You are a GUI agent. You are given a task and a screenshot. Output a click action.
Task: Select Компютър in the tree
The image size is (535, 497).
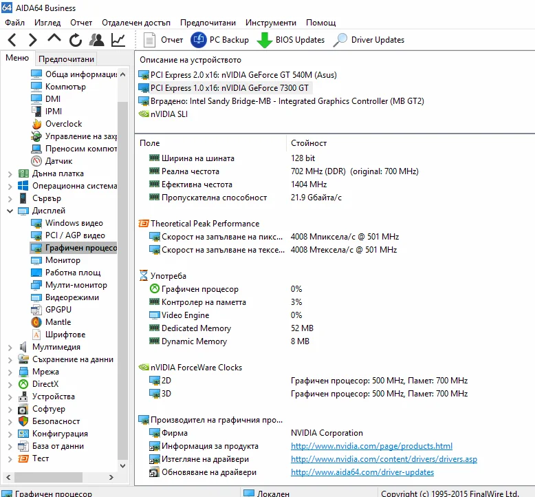(58, 87)
